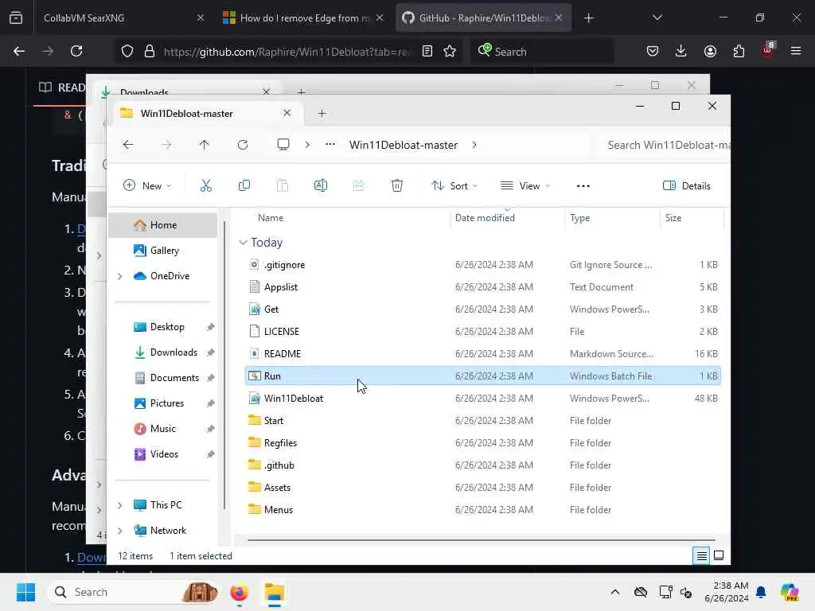Image resolution: width=815 pixels, height=611 pixels.
Task: Open the Firefox list all tabs dropdown
Action: [657, 18]
